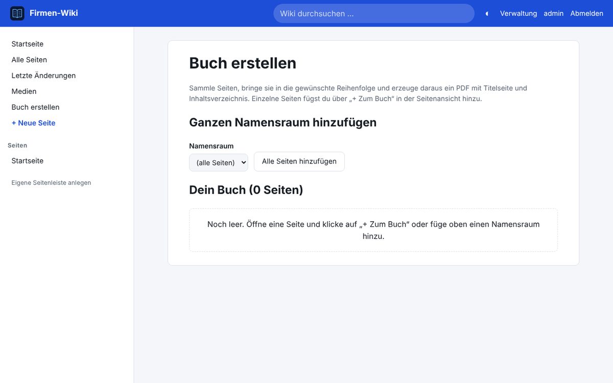Select Buch erstellen in the sidebar
Viewport: 613px width, 383px height.
coord(35,107)
